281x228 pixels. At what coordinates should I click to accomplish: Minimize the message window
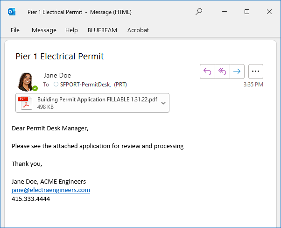point(225,12)
